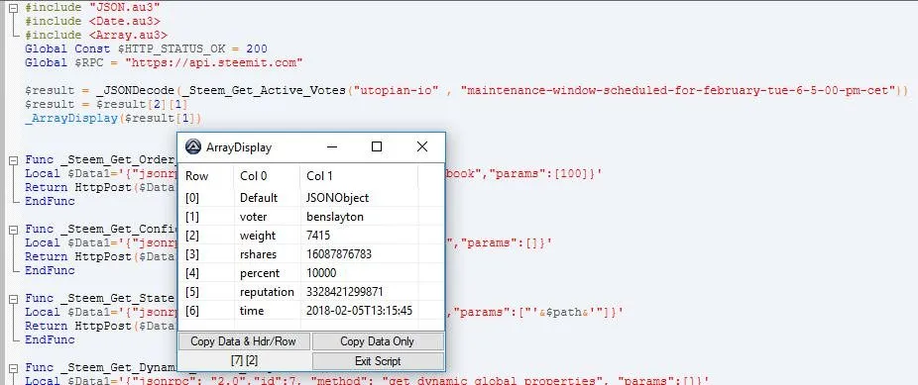Click row [5] index cell
Viewport: 918px width, 385px height.
[206, 292]
